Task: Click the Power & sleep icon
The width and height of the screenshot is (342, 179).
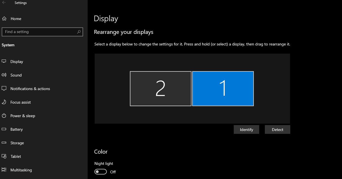Action: [x=4, y=116]
